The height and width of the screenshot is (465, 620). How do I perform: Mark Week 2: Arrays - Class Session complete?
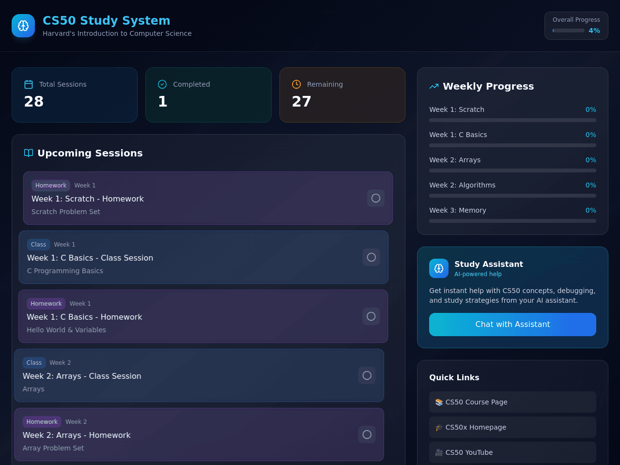pos(367,375)
